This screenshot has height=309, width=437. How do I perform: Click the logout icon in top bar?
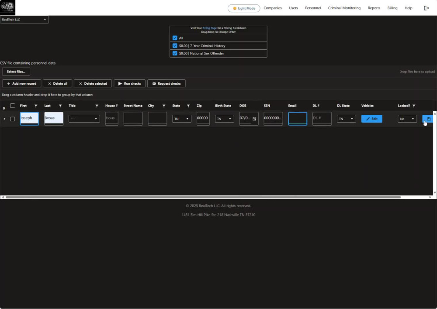coord(426,8)
